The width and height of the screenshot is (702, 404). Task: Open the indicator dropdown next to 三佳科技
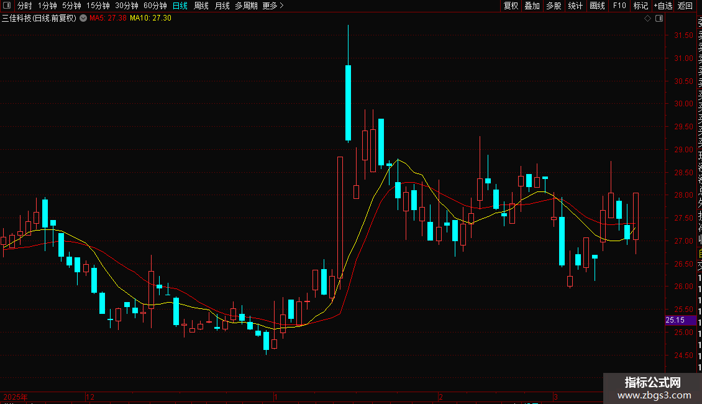pos(83,18)
